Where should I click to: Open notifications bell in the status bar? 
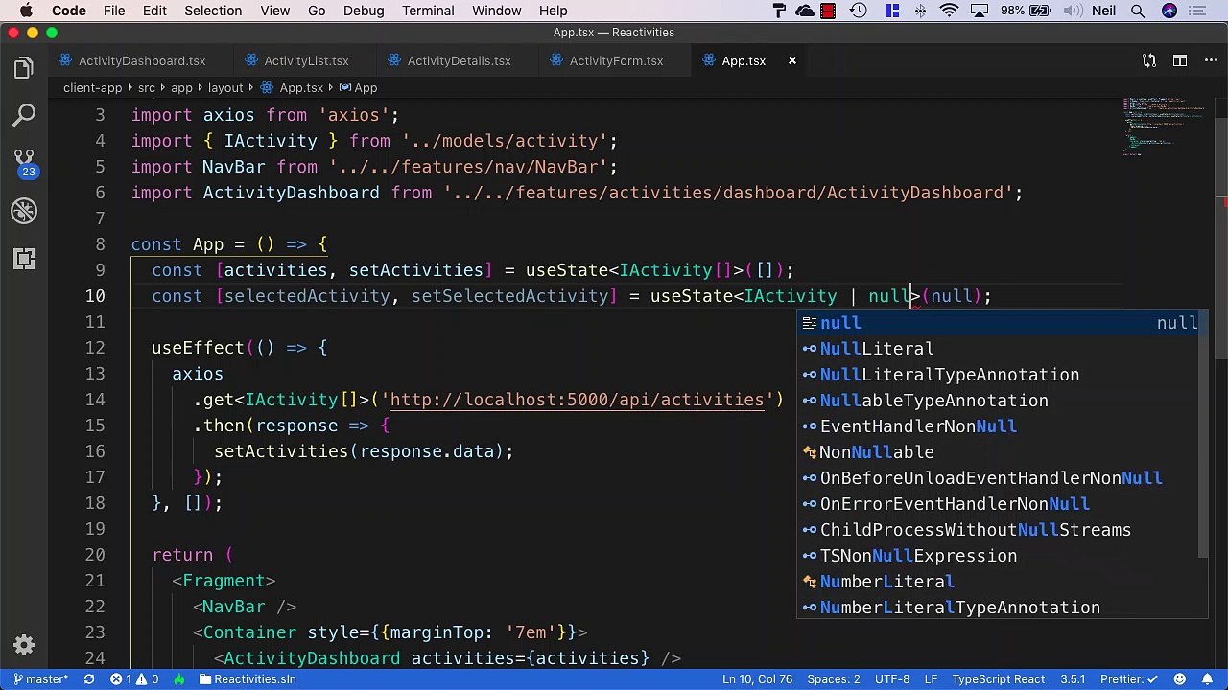(1208, 678)
